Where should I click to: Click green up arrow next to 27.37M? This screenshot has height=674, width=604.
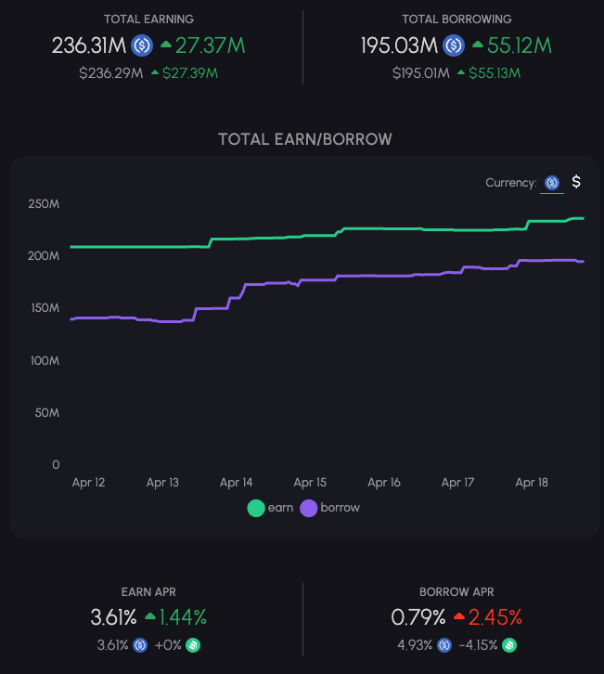click(166, 44)
